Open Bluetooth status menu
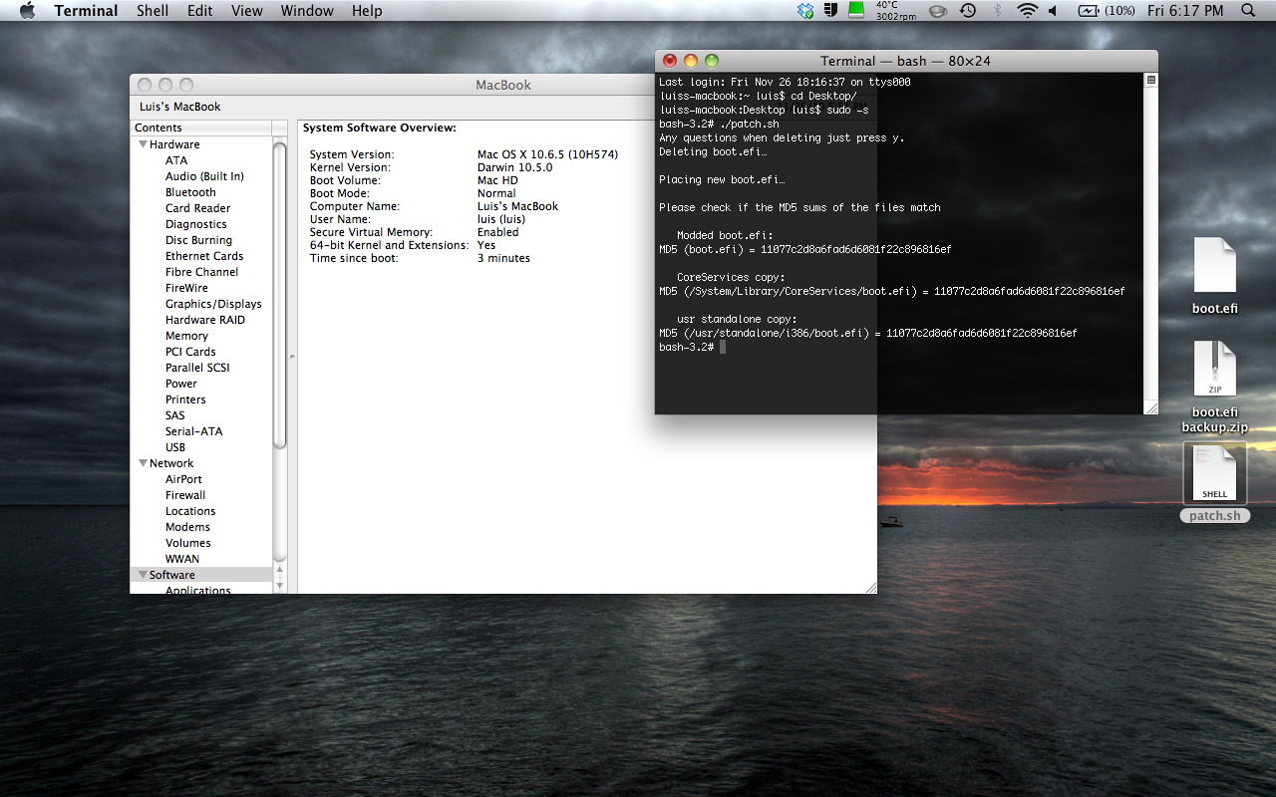The width and height of the screenshot is (1276, 797). click(x=997, y=11)
